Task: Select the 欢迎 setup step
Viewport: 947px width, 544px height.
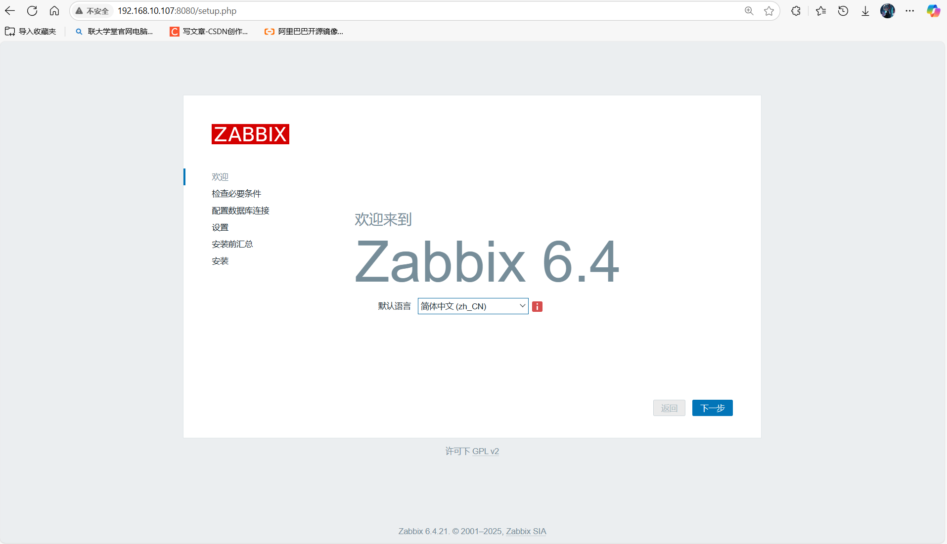Action: [220, 177]
